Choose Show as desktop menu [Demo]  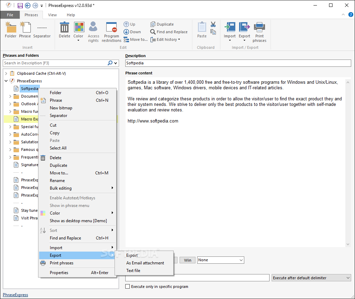click(x=77, y=221)
